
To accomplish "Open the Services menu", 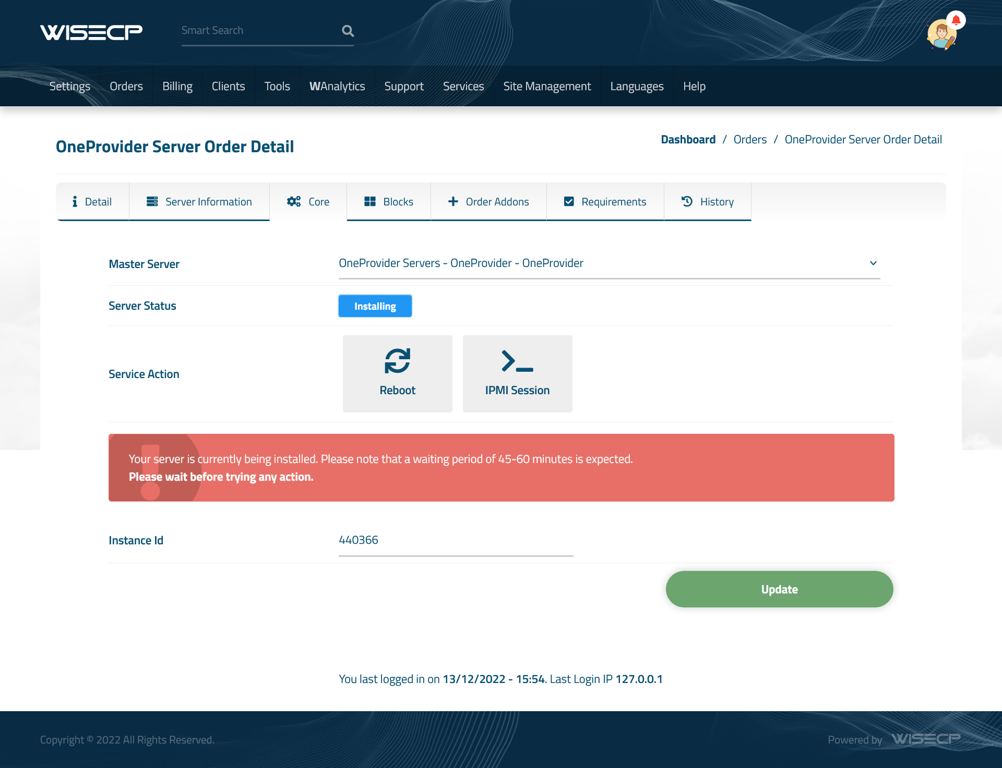I will pyautogui.click(x=463, y=86).
